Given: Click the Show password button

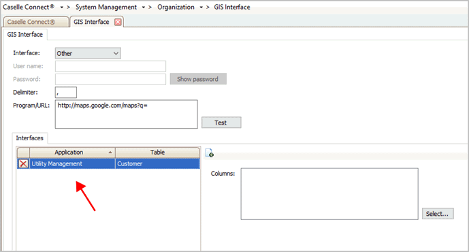Looking at the screenshot, I should [x=198, y=79].
